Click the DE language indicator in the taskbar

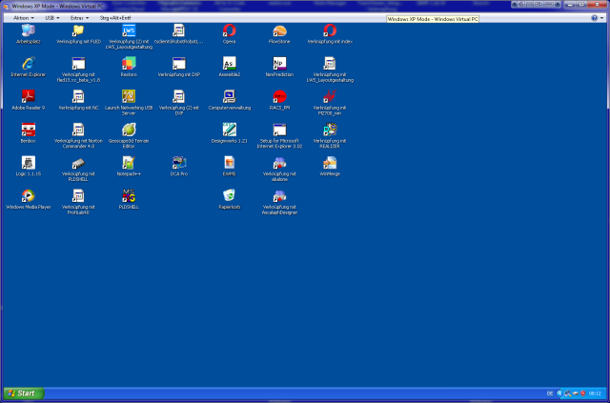(x=550, y=393)
